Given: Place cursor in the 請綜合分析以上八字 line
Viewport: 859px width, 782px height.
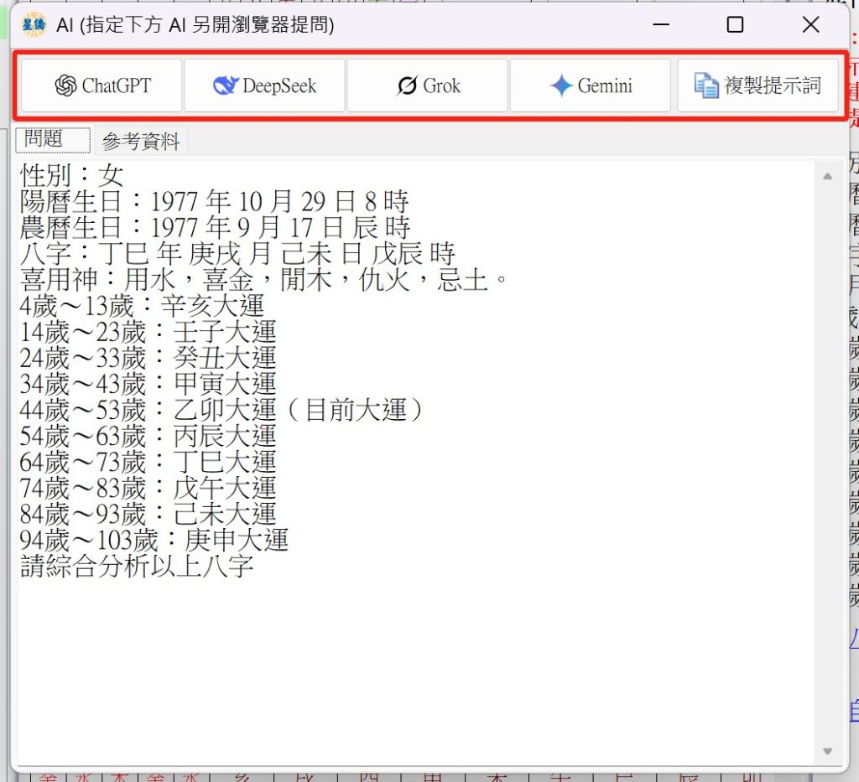Looking at the screenshot, I should click(136, 567).
